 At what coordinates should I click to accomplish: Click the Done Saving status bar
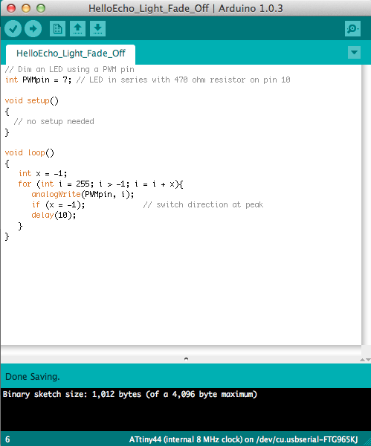186,376
